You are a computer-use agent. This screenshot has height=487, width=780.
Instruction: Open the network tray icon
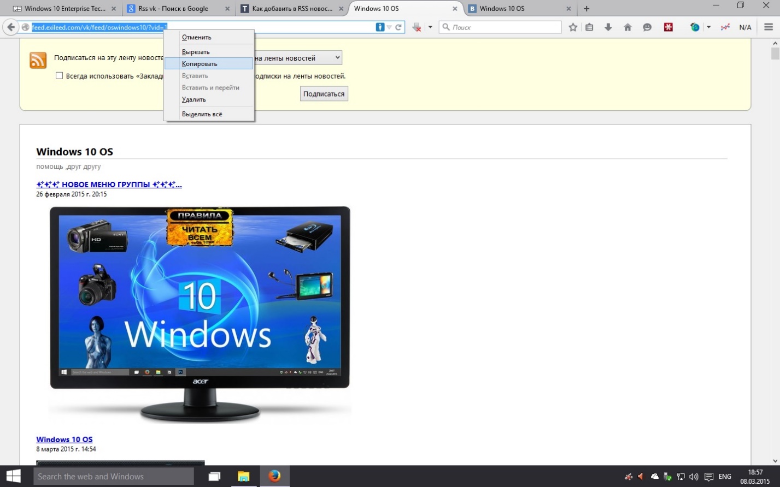(x=681, y=477)
